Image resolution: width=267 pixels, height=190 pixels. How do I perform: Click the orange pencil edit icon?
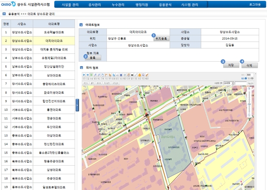tap(128, 75)
